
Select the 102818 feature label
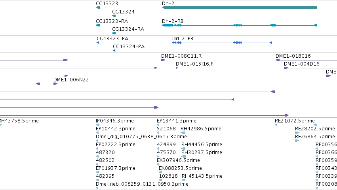point(168,176)
